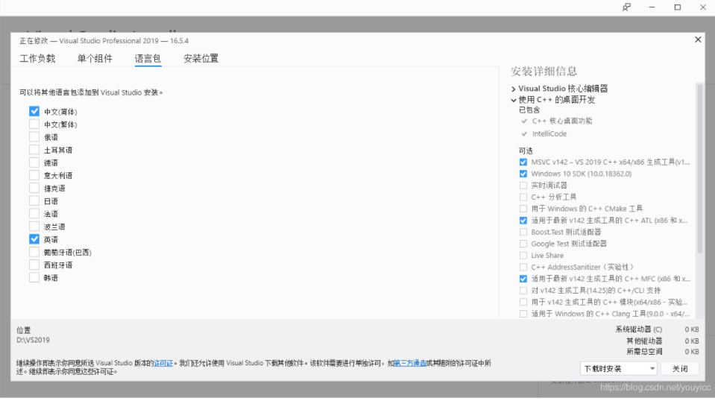The image size is (715, 401).
Task: Check Google Test 测试适配器
Action: tap(523, 243)
